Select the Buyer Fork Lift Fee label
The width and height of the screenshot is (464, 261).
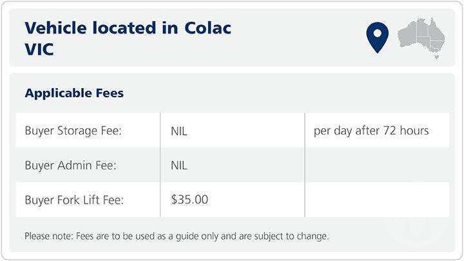[74, 200]
